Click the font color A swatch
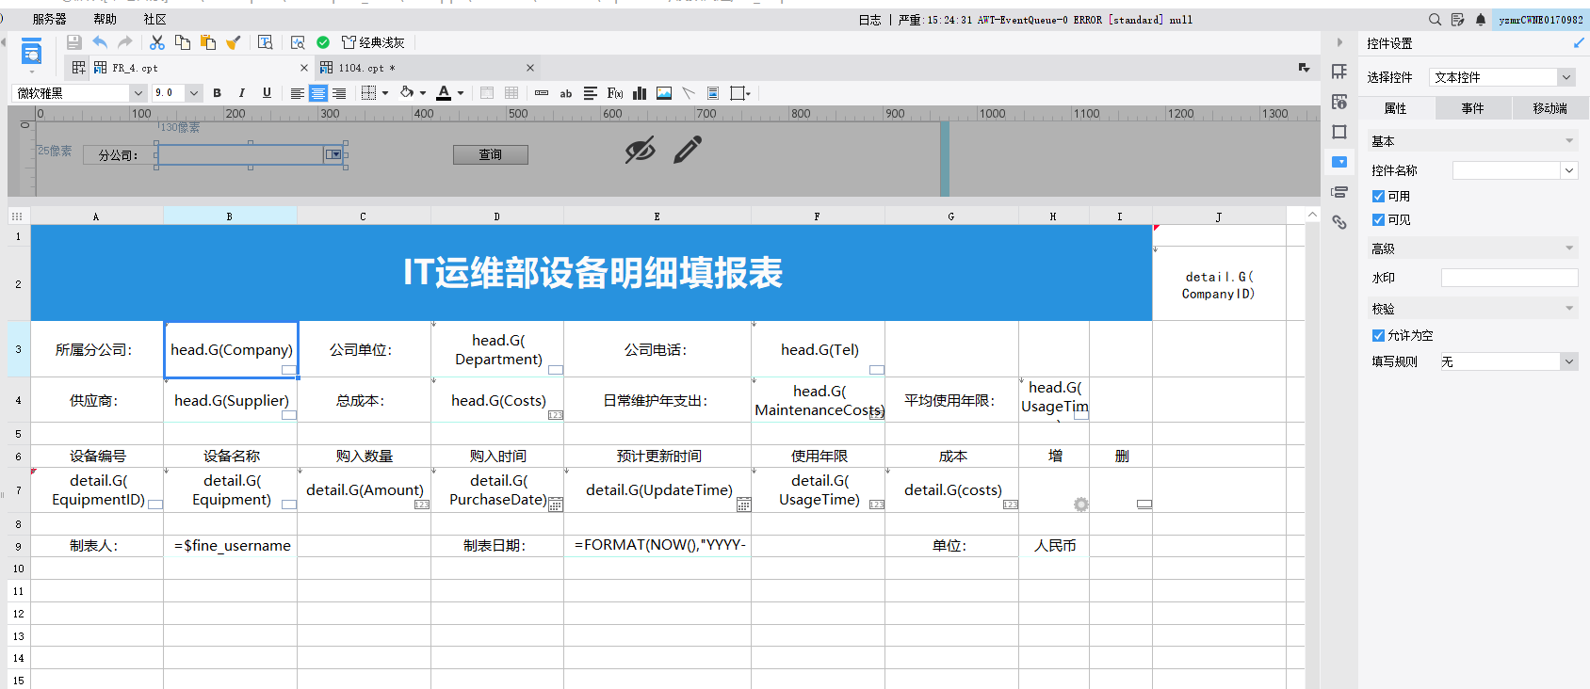The height and width of the screenshot is (689, 1590). point(444,93)
